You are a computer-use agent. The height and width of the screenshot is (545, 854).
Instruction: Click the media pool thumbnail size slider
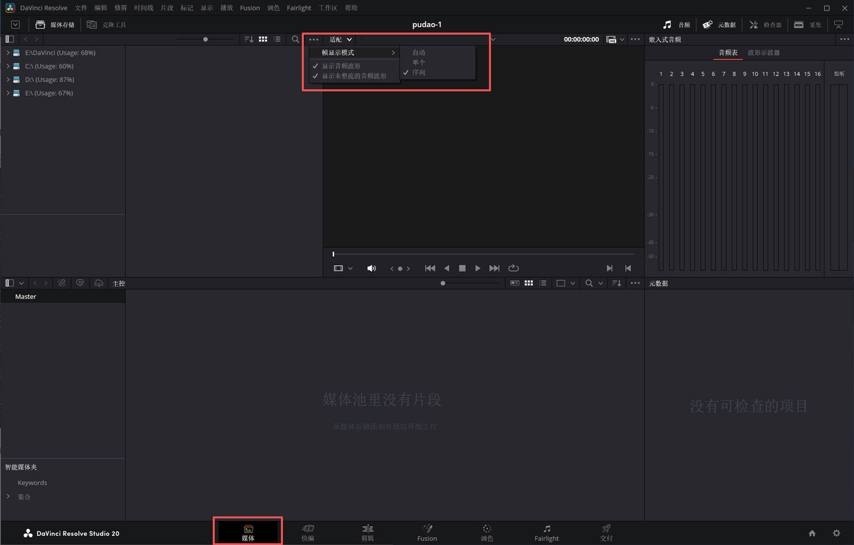pyautogui.click(x=443, y=283)
